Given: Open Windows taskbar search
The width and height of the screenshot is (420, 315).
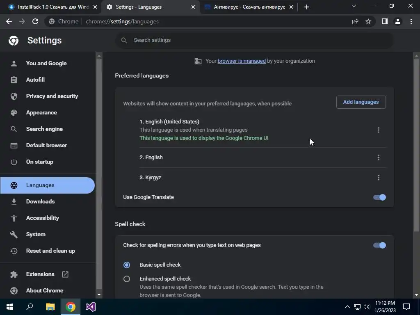Looking at the screenshot, I should point(30,307).
